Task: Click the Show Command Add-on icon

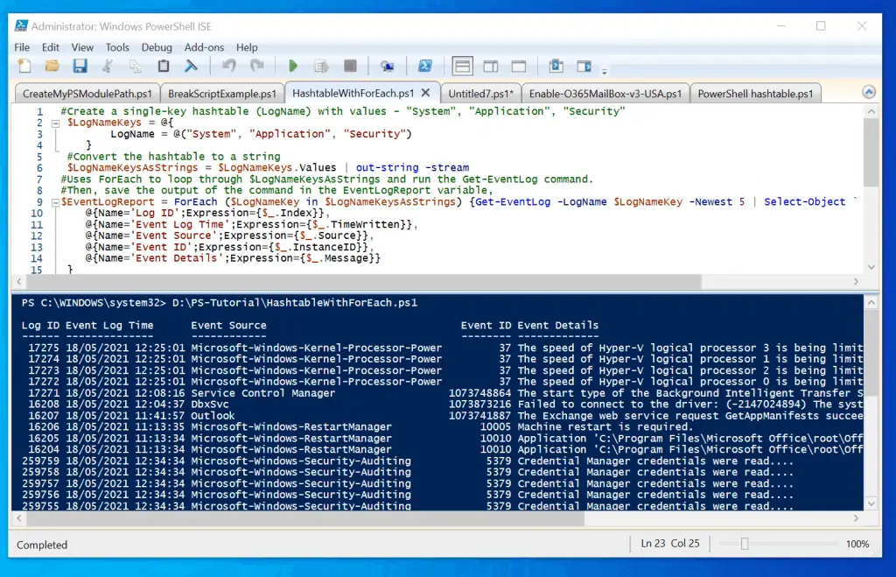Action: click(x=584, y=67)
